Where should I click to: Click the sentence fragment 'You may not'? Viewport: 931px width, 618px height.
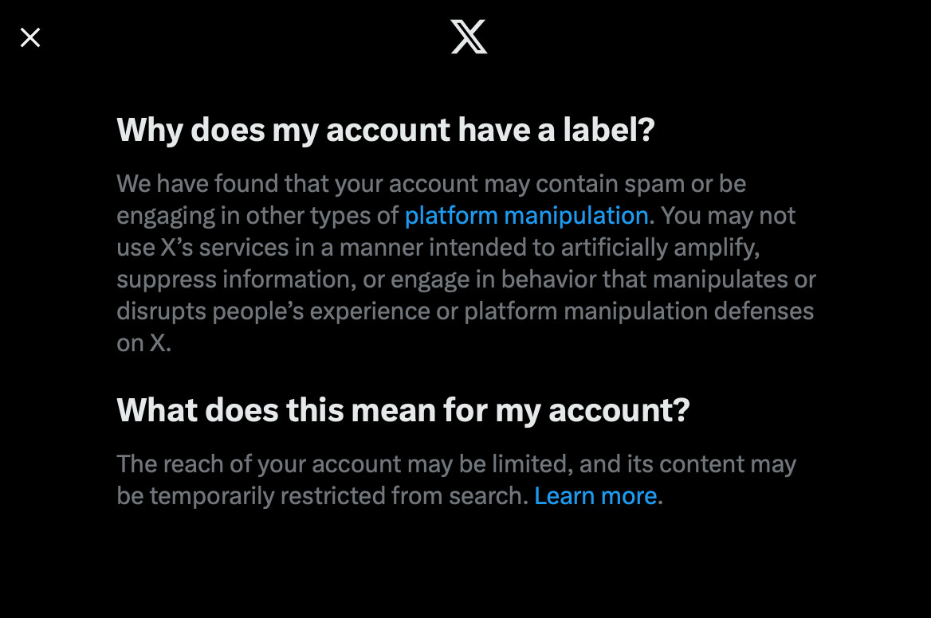coord(728,215)
